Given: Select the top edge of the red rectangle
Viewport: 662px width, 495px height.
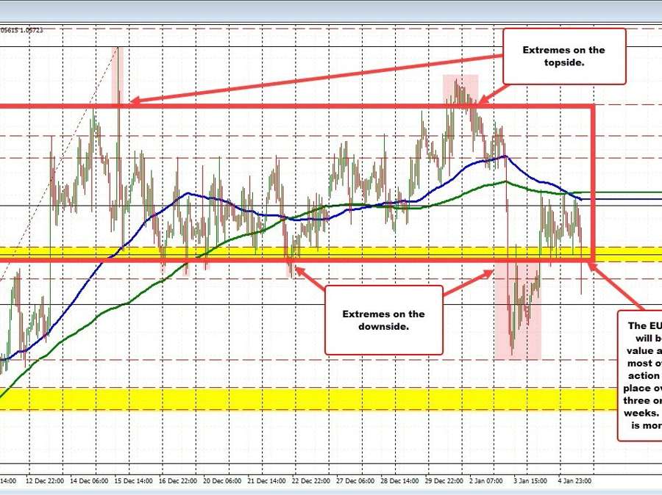Looking at the screenshot, I should tap(294, 107).
